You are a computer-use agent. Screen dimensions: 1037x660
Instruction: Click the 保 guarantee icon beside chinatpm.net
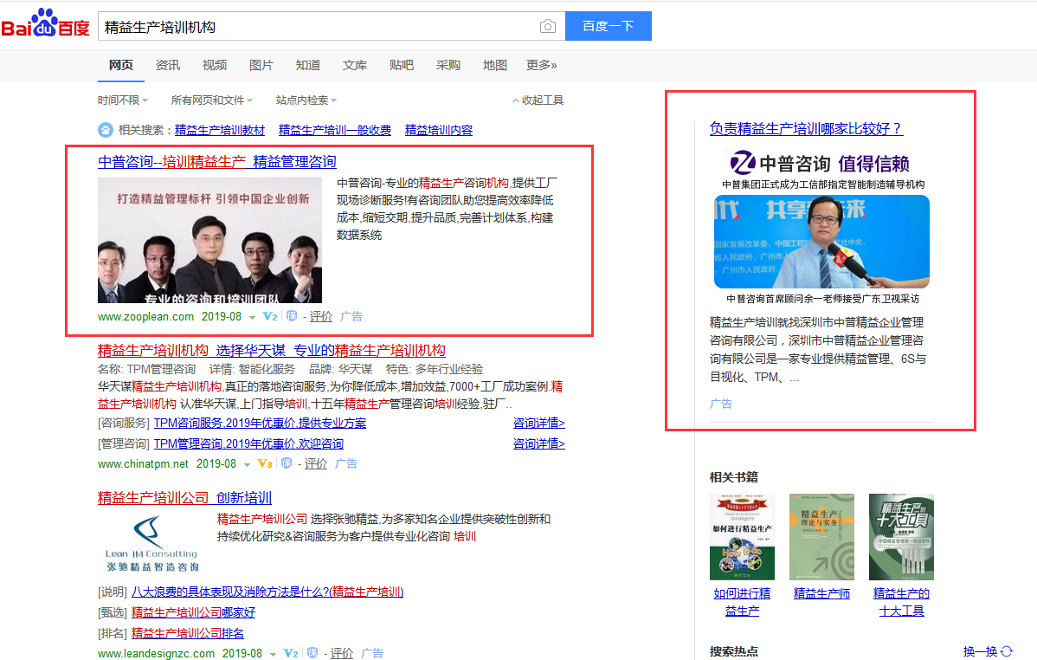coord(287,463)
